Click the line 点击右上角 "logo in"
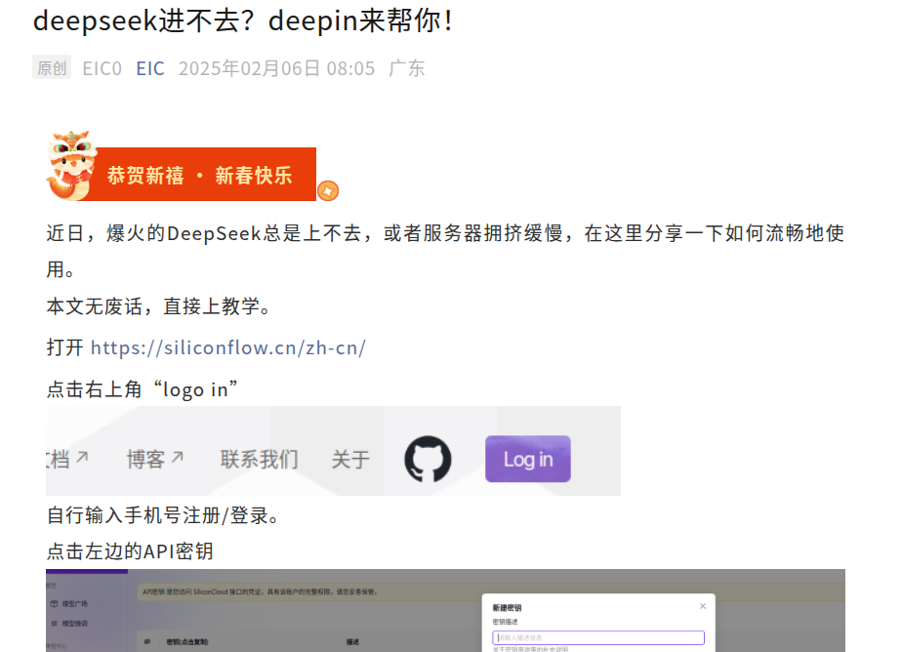This screenshot has height=652, width=902. 143,389
